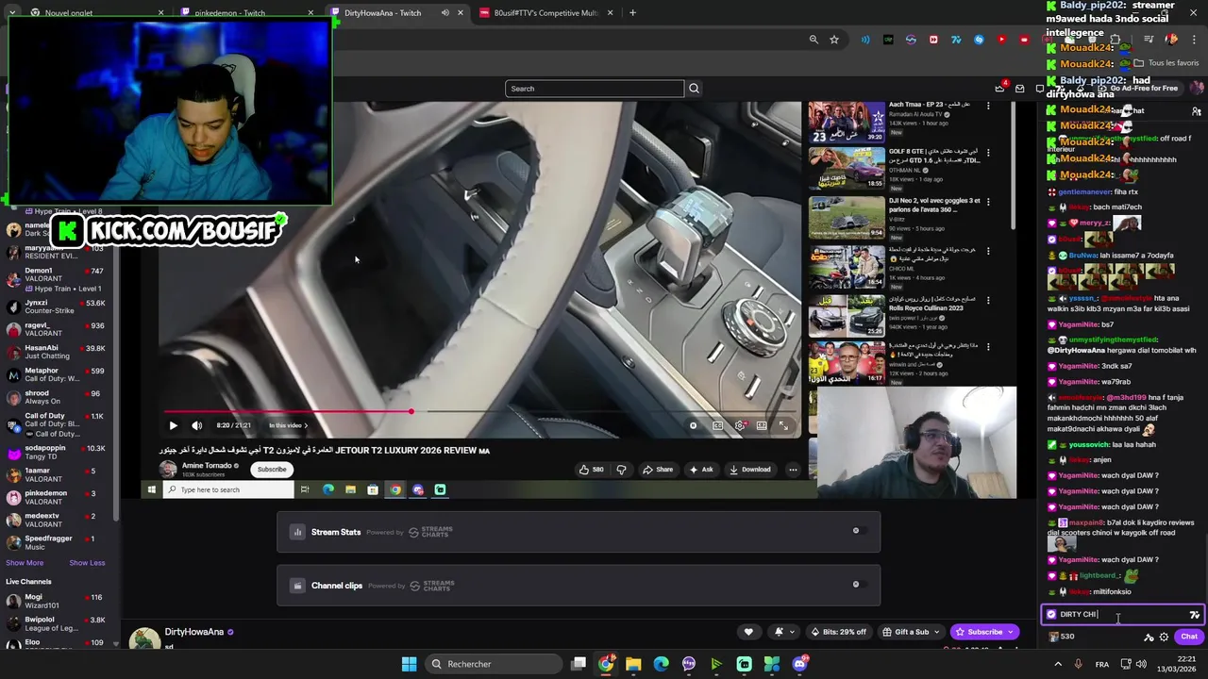Share the YouTube video
The width and height of the screenshot is (1208, 679).
658,470
